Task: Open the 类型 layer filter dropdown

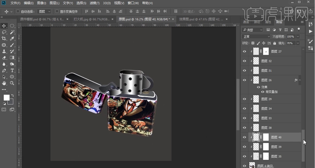Action: click(x=252, y=30)
